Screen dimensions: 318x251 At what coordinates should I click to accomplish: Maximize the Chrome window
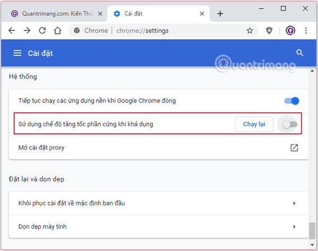[x=283, y=8]
